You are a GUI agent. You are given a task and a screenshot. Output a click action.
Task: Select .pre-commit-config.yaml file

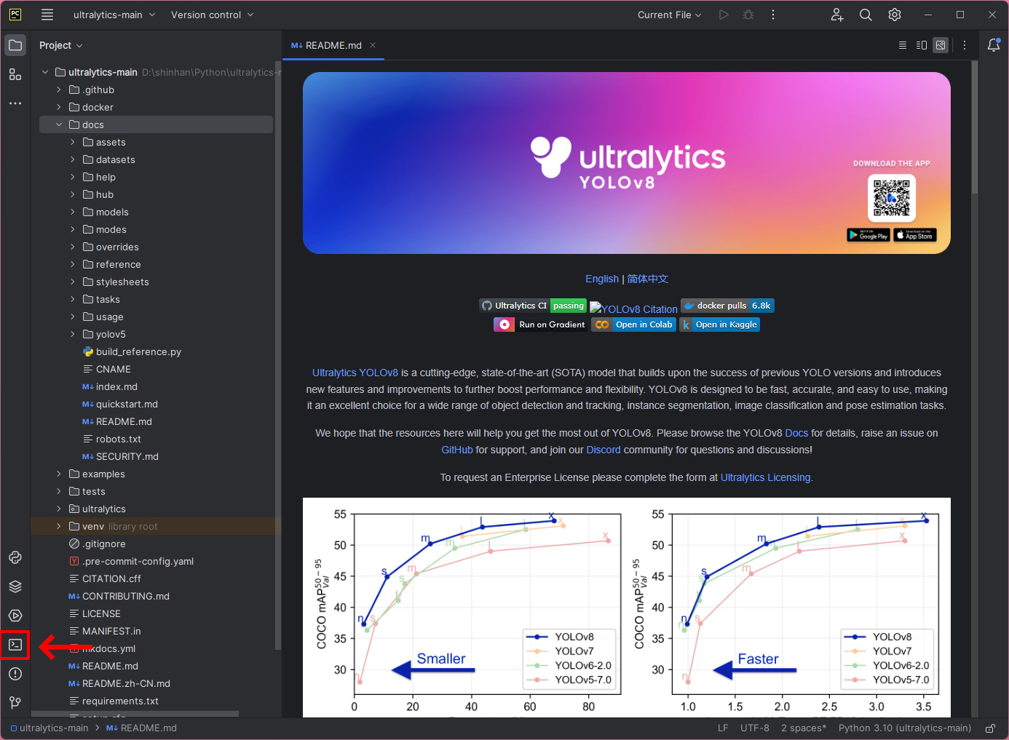[138, 561]
